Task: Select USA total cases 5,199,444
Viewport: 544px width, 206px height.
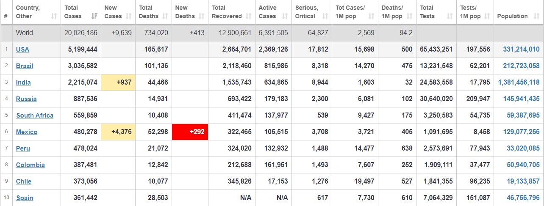Action: (x=83, y=49)
